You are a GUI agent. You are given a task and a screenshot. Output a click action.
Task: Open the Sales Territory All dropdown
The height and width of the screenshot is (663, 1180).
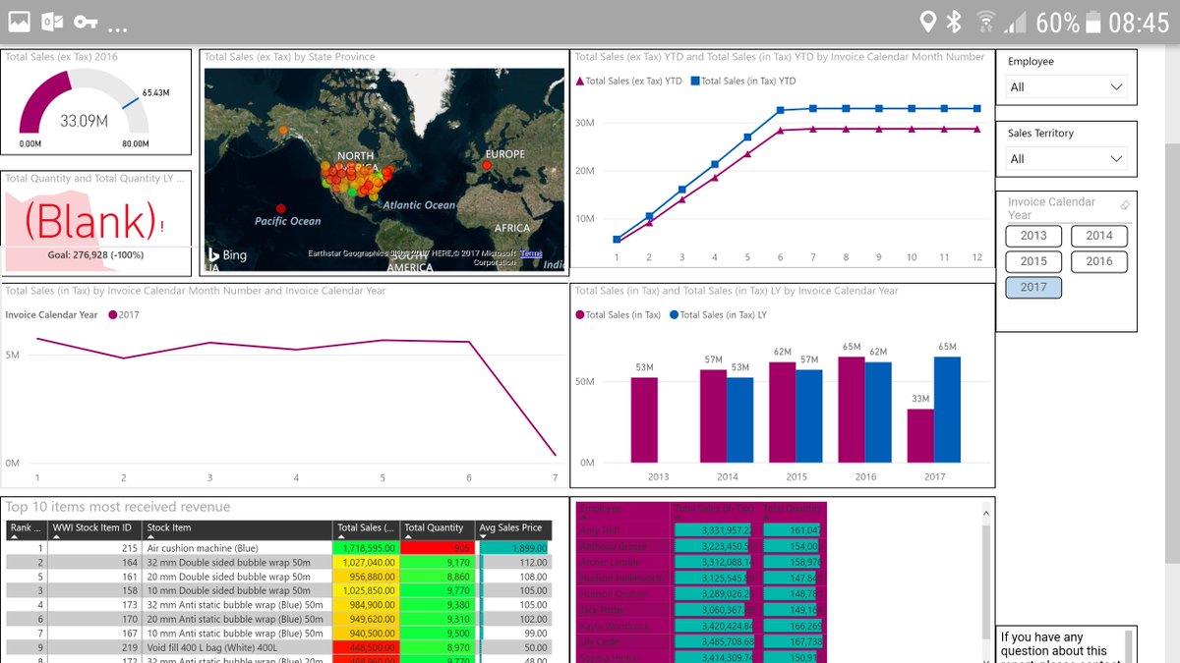(x=1067, y=158)
